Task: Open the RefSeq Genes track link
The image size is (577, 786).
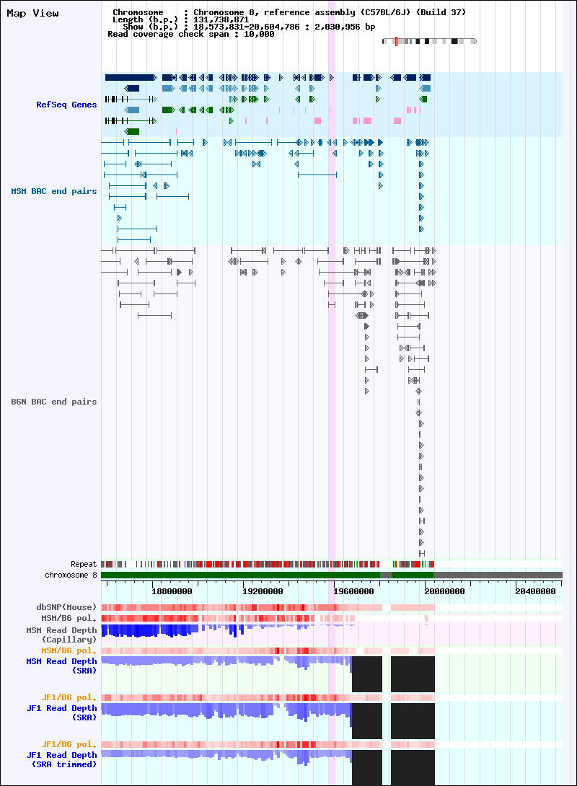Action: [66, 105]
